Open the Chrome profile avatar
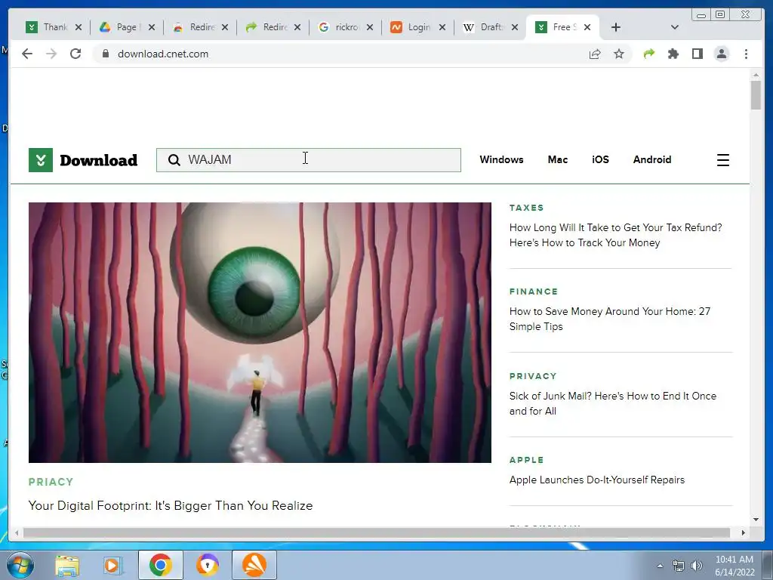Image resolution: width=773 pixels, height=580 pixels. 722,54
